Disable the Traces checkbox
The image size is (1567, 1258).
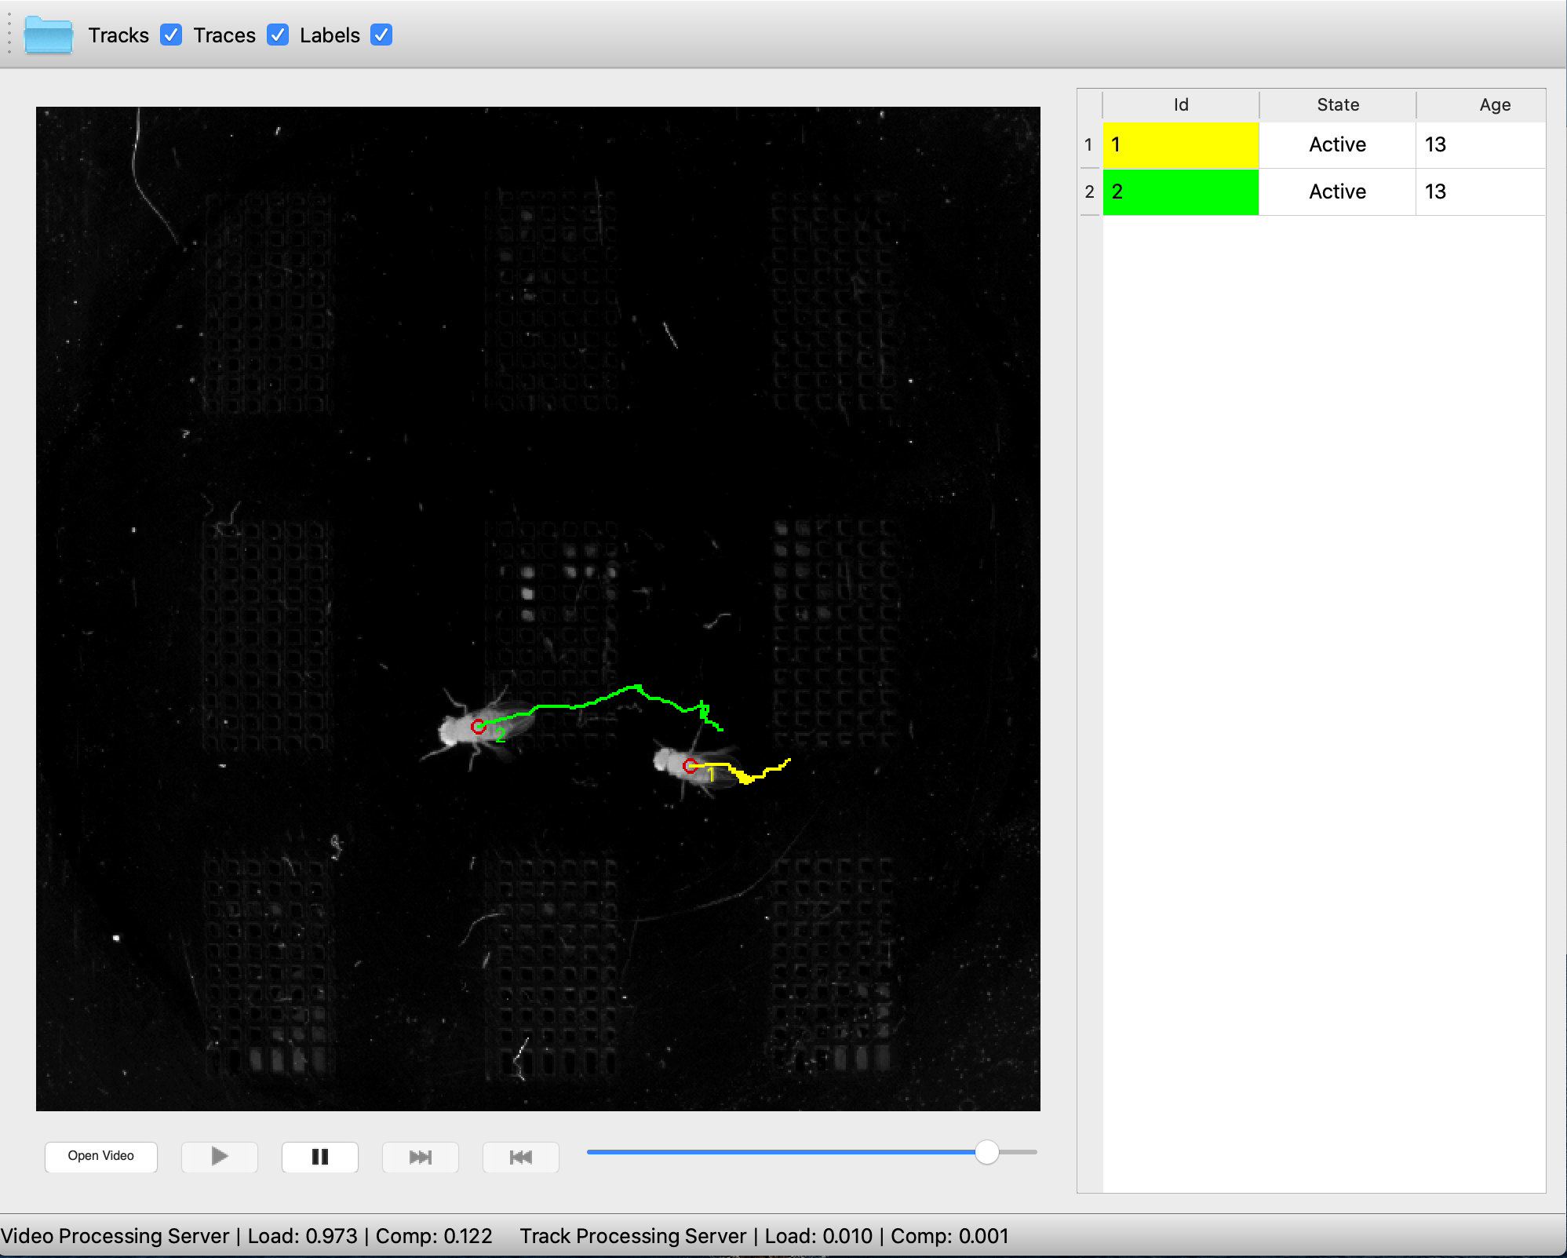point(278,35)
